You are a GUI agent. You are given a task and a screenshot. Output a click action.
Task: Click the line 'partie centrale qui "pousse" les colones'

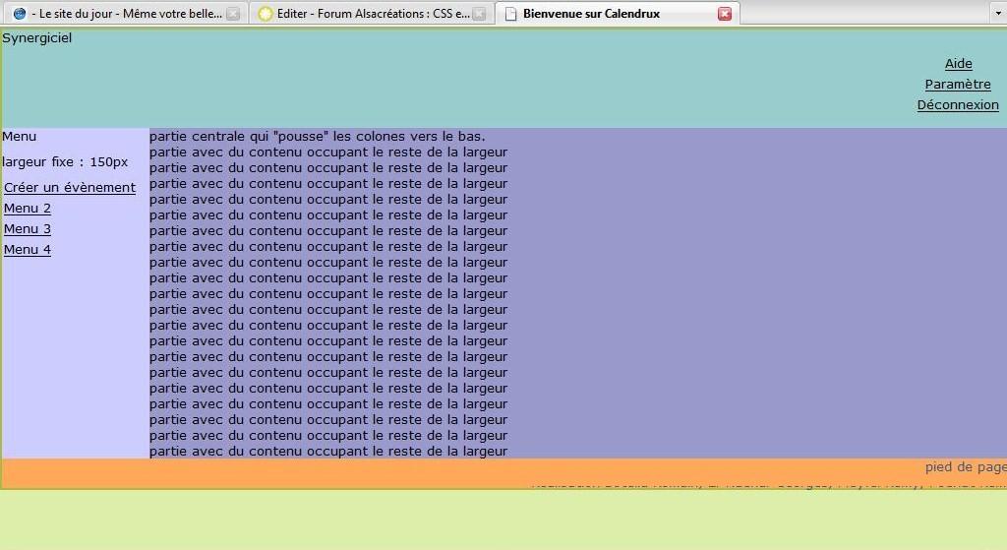tap(318, 136)
